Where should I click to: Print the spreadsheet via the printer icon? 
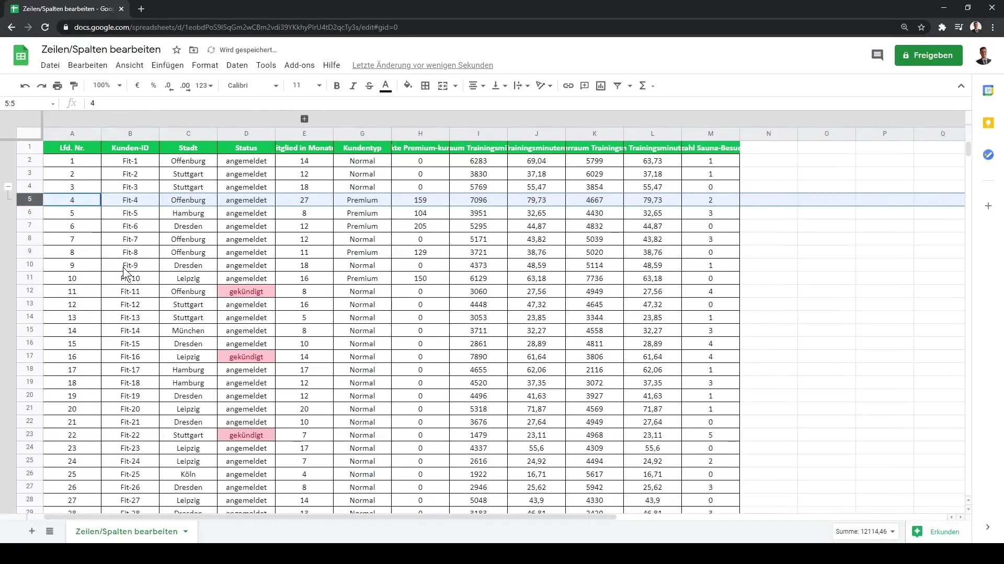[58, 86]
